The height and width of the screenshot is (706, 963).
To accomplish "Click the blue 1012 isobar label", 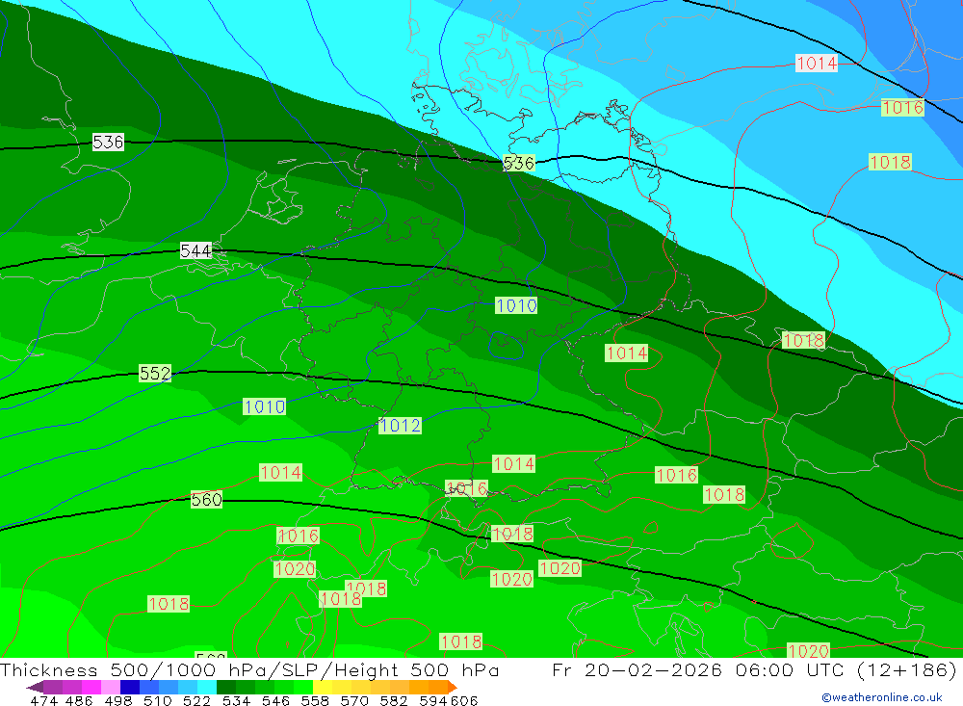I will click(400, 425).
